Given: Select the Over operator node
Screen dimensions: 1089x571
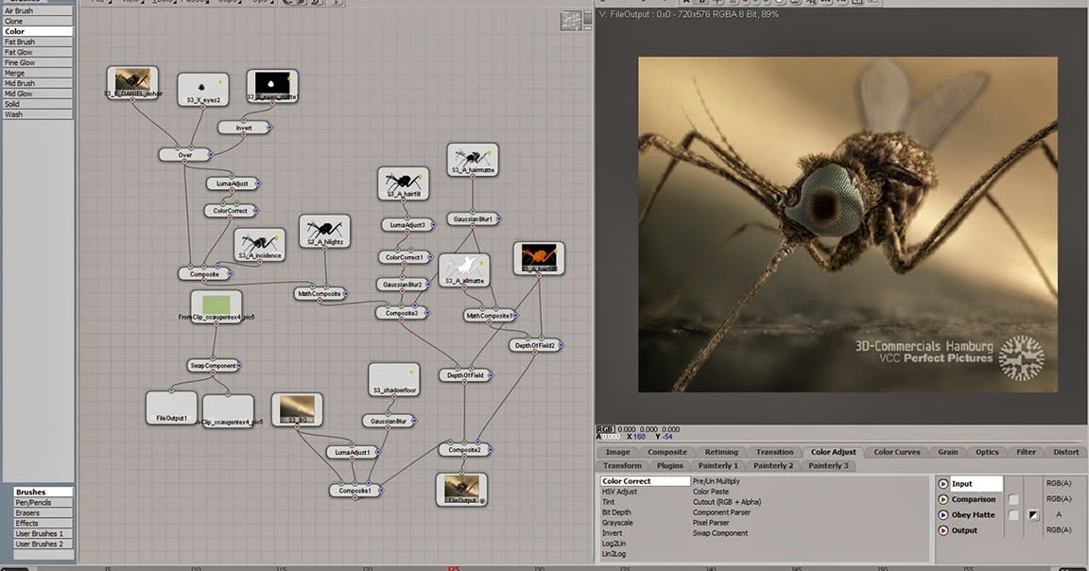Looking at the screenshot, I should click(184, 155).
